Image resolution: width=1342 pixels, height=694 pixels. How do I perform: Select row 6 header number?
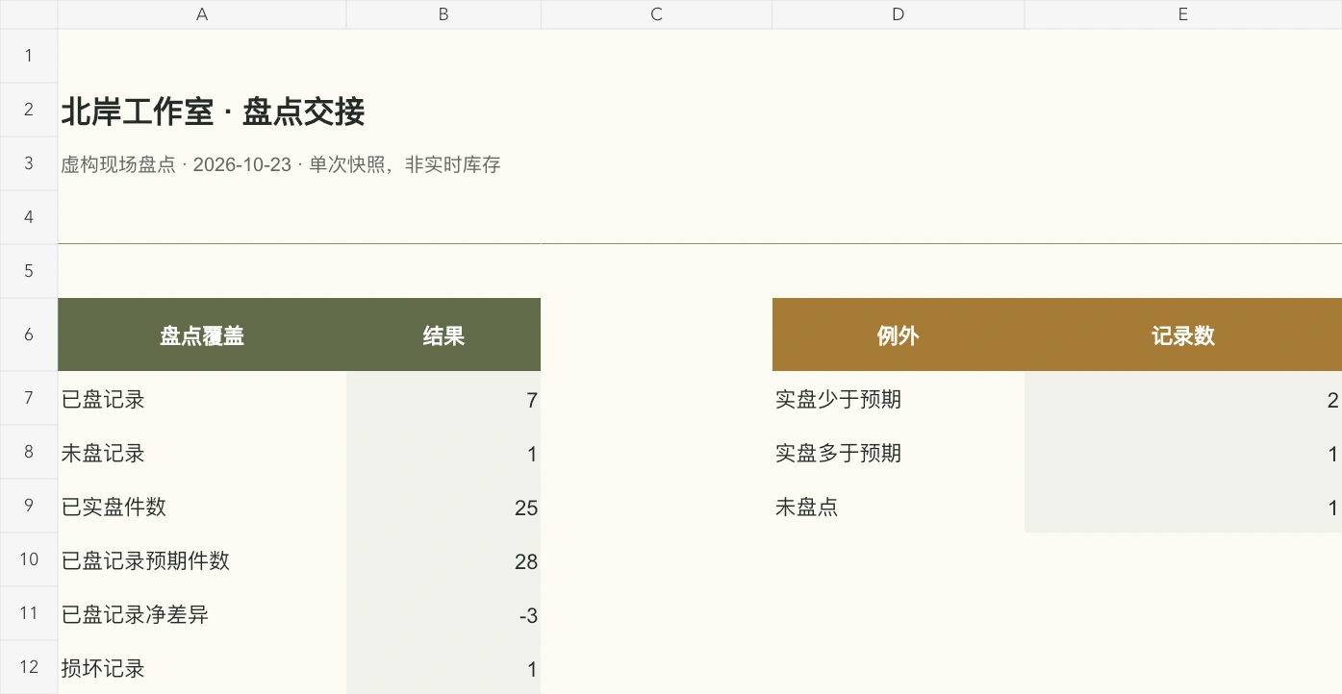click(29, 335)
